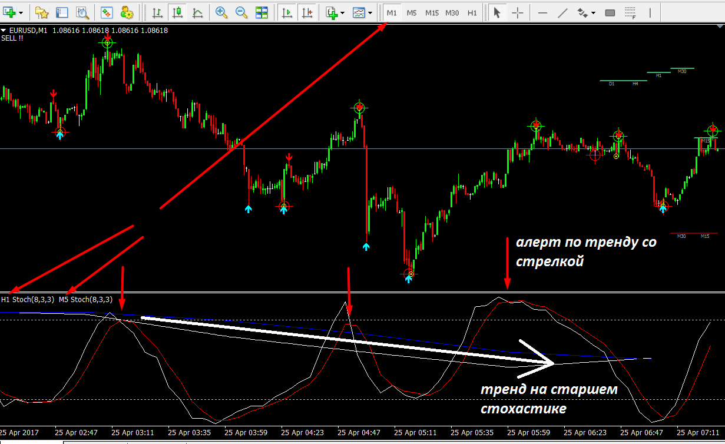Expand the new chart dropdown arrow

pyautogui.click(x=21, y=12)
